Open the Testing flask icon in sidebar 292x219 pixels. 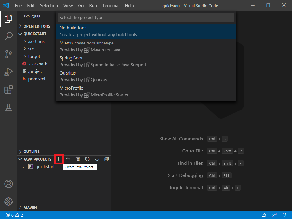pyautogui.click(x=9, y=107)
